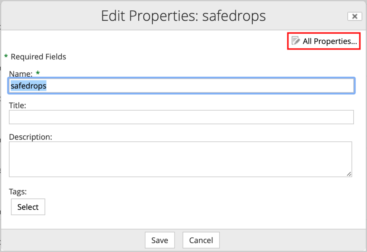This screenshot has width=367, height=252.
Task: Click the Description resize grip handle
Action: click(x=349, y=174)
